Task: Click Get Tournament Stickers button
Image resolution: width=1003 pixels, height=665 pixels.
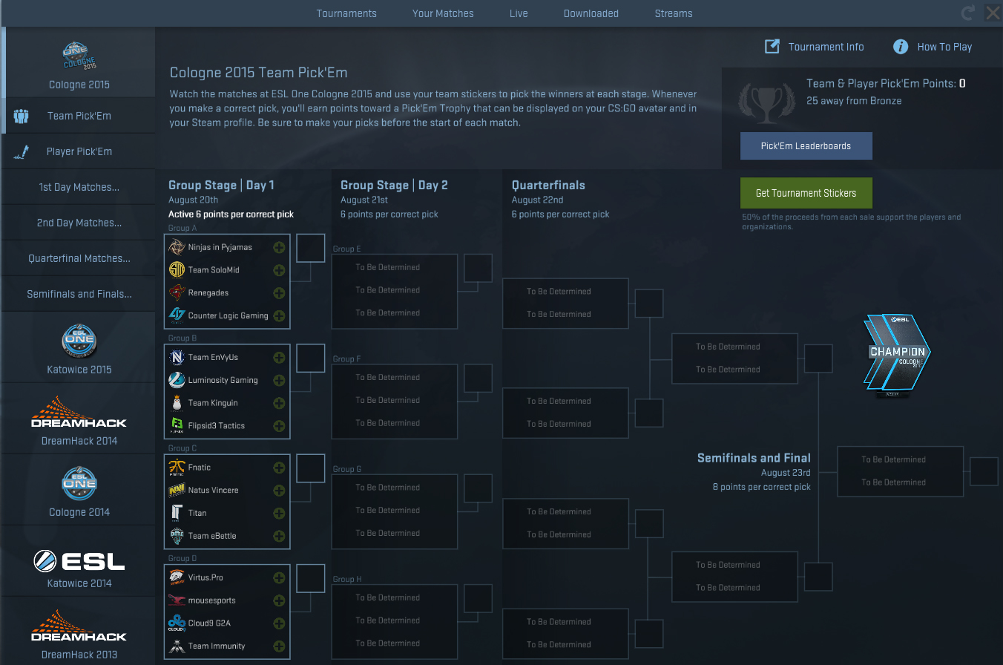Action: coord(806,193)
